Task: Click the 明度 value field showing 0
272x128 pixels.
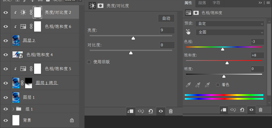Action: tap(258, 69)
